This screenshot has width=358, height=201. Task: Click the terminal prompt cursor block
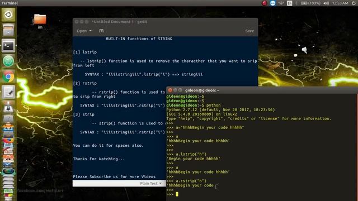(177, 194)
